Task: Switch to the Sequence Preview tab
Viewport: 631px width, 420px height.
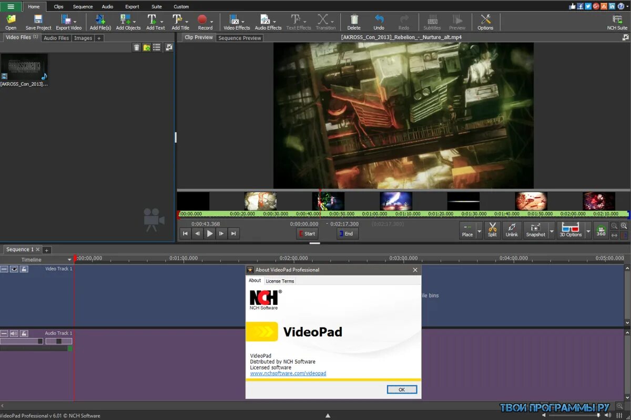Action: (x=240, y=38)
